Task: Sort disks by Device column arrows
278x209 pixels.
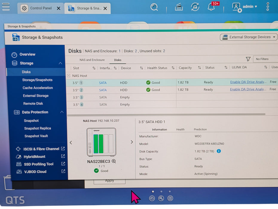Action: (x=141, y=68)
